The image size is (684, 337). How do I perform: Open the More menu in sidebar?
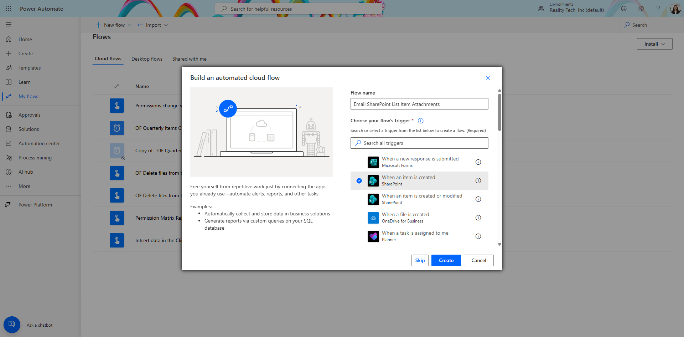(24, 186)
